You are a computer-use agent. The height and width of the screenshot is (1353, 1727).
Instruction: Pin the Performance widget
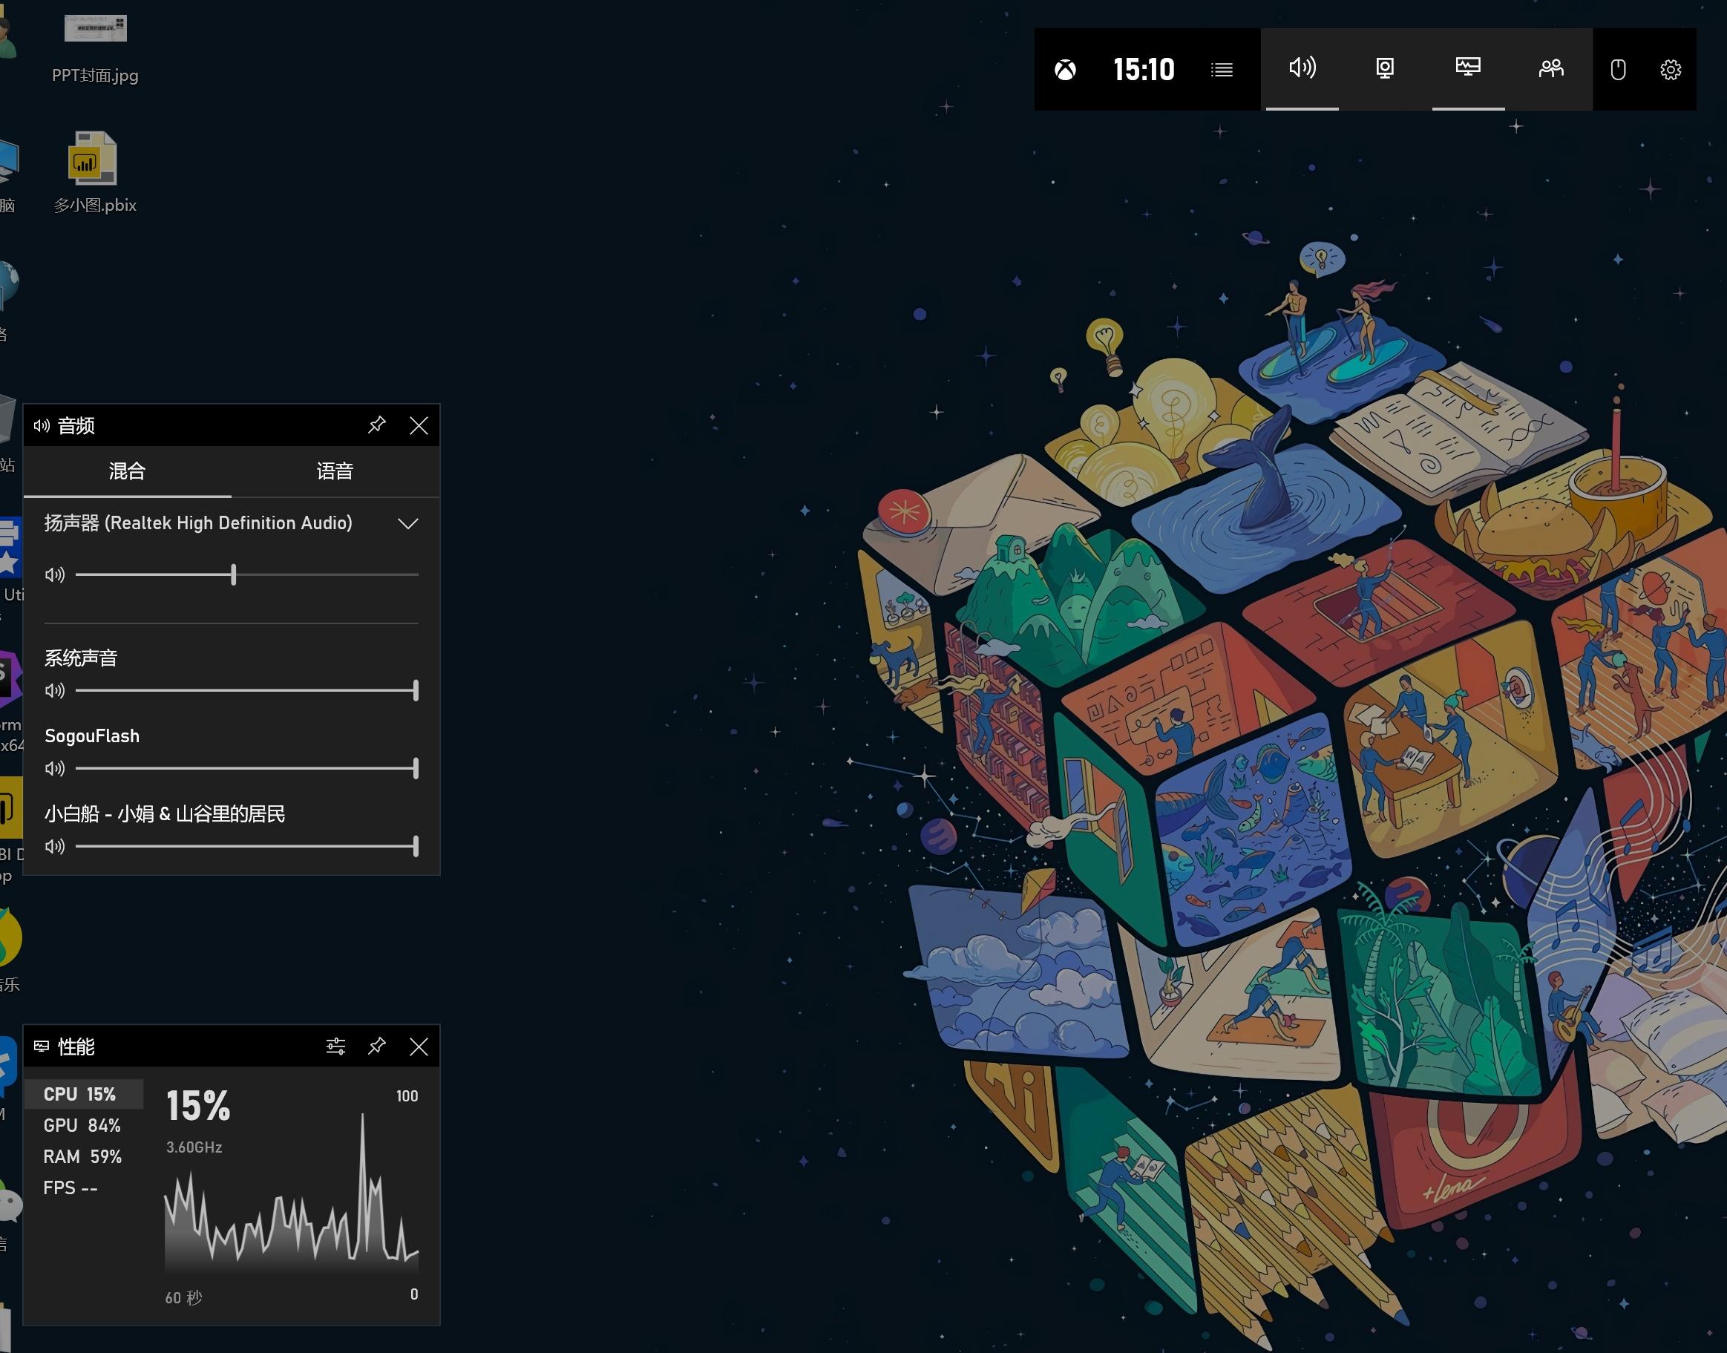tap(376, 1046)
